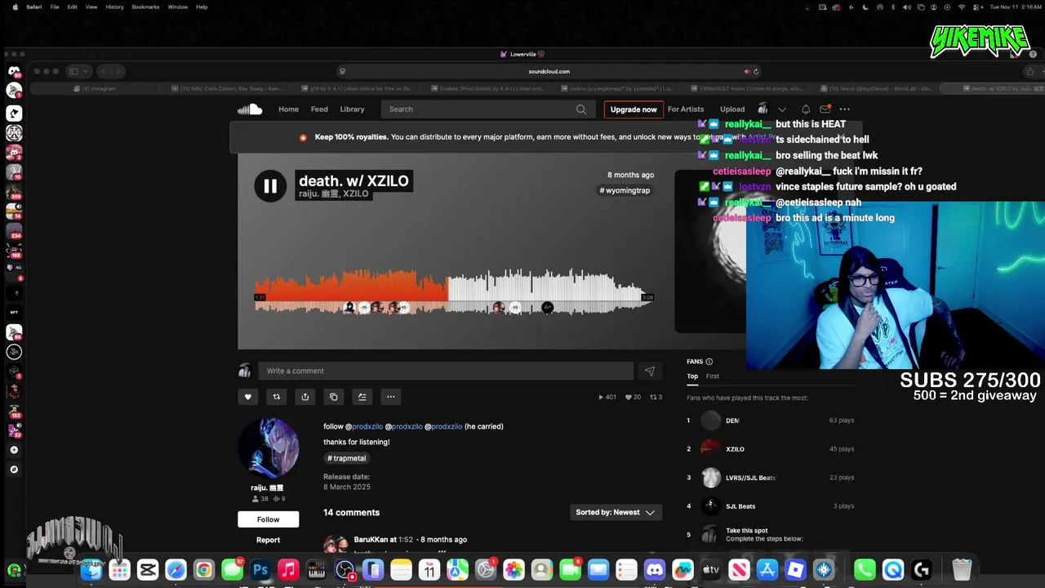Open Sorted by: Newest dropdown
Screen dimensions: 1045x588
click(x=616, y=512)
